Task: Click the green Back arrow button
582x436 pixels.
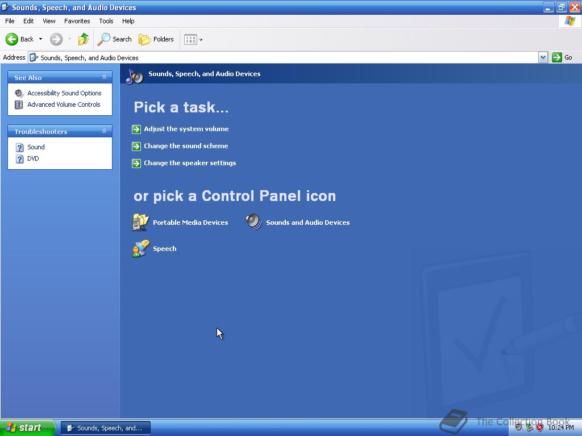Action: (x=11, y=39)
